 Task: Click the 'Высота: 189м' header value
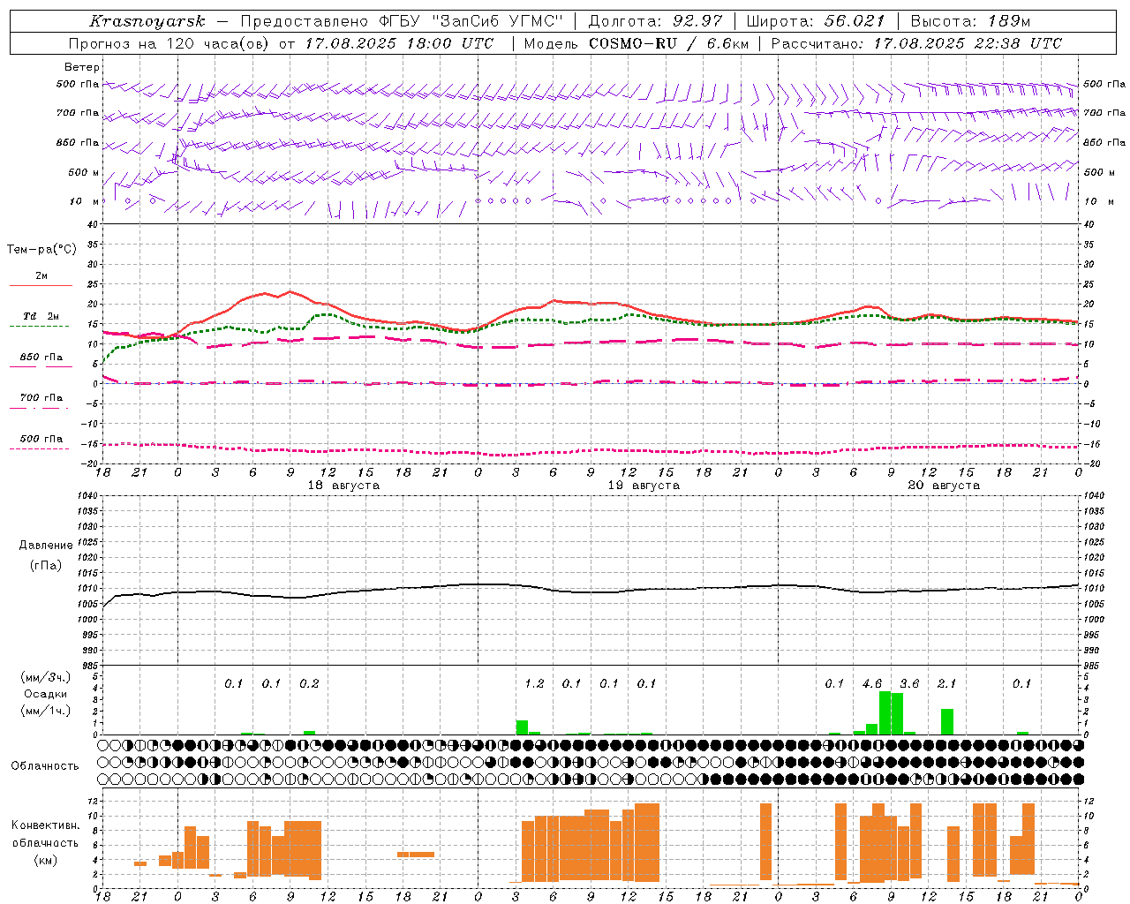tap(969, 21)
